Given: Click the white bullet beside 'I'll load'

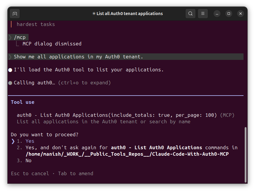Looking at the screenshot, I should 10,70.
